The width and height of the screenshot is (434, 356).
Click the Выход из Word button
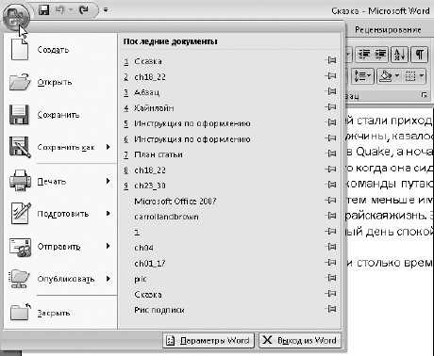coord(300,340)
